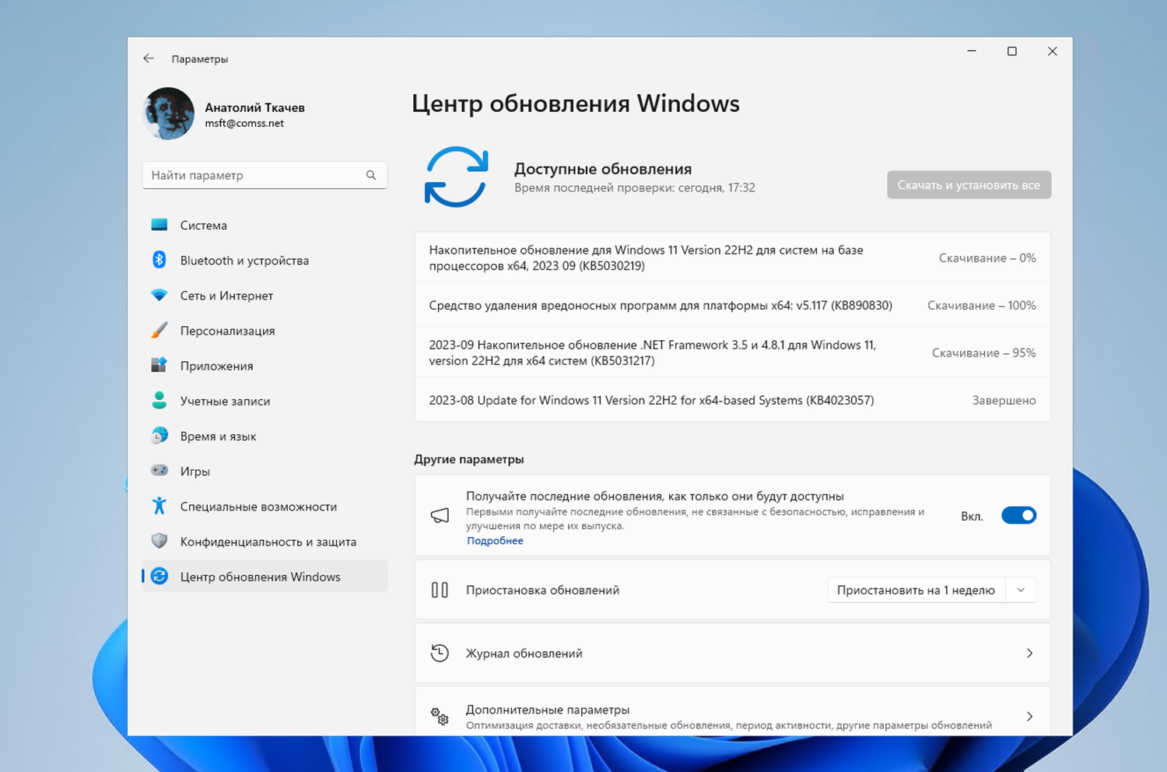Open the Подробнее link
The width and height of the screenshot is (1167, 772).
click(495, 541)
